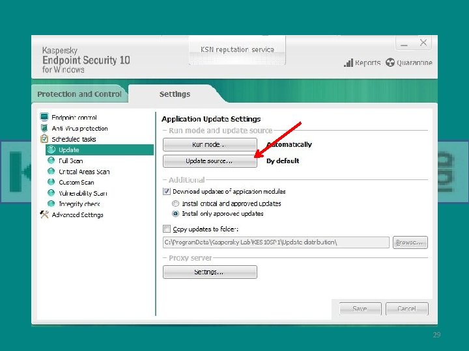The image size is (469, 351).
Task: Toggle Download updates of application modules checkbox
Action: (167, 191)
